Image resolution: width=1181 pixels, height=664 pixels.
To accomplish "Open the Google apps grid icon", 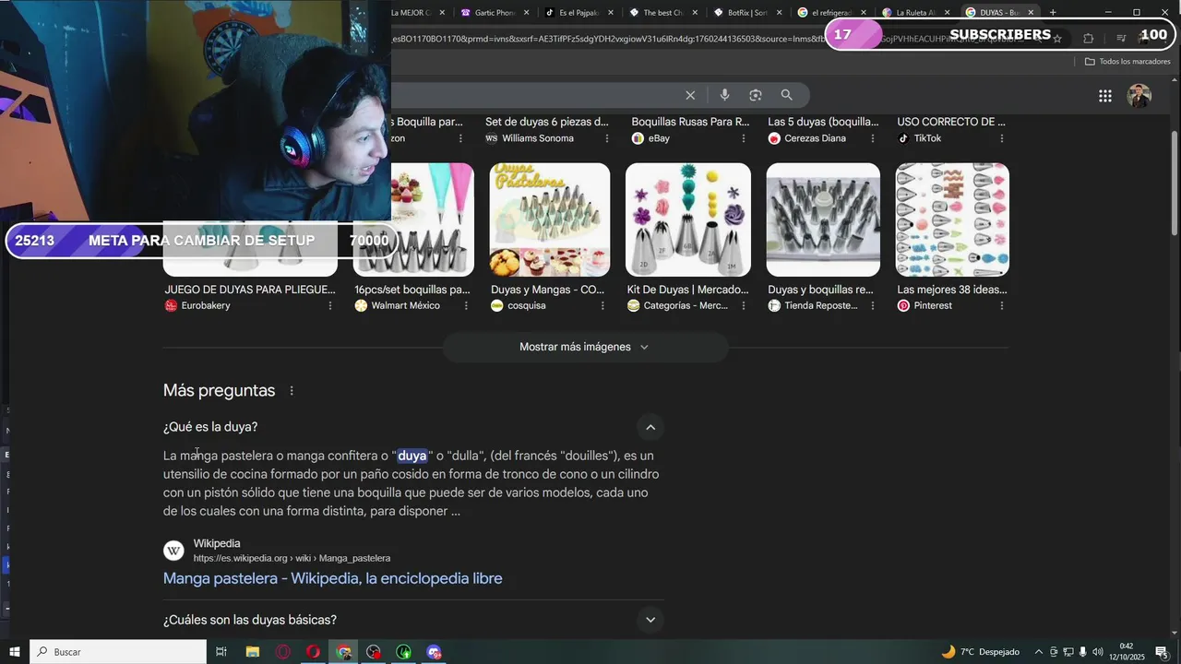I will [1104, 96].
